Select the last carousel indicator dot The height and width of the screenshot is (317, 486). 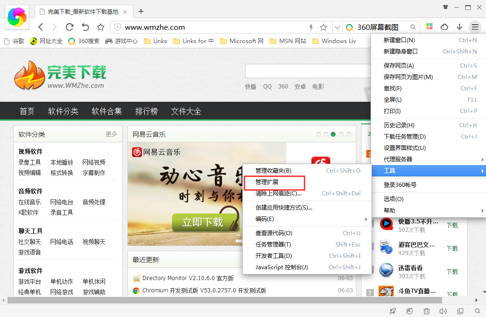pos(349,134)
